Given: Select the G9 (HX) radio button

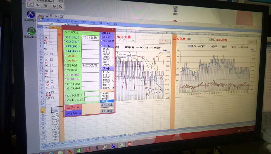Looking at the screenshot, I should pos(66,75).
